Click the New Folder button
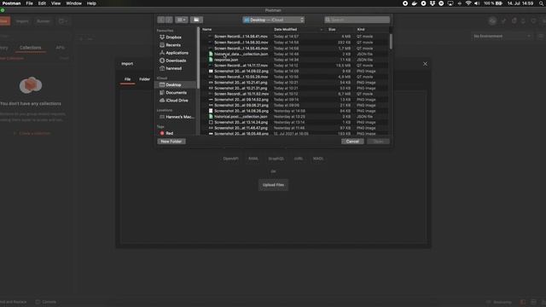The width and height of the screenshot is (546, 307). pyautogui.click(x=171, y=142)
